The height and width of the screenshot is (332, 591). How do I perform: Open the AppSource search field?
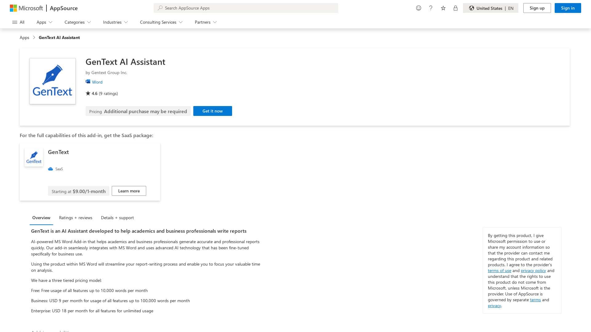246,8
